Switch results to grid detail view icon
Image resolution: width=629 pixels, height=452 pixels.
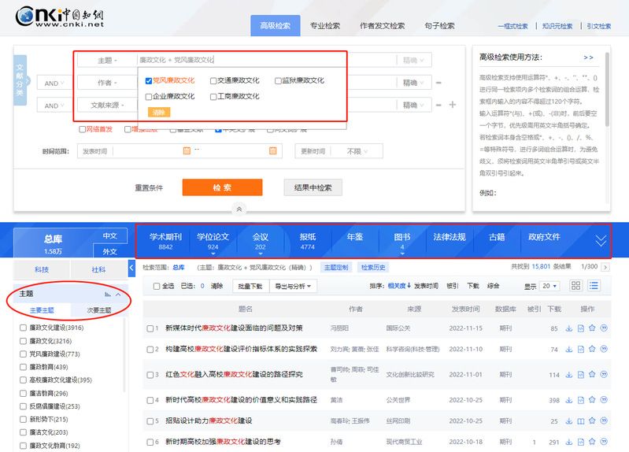click(x=576, y=286)
